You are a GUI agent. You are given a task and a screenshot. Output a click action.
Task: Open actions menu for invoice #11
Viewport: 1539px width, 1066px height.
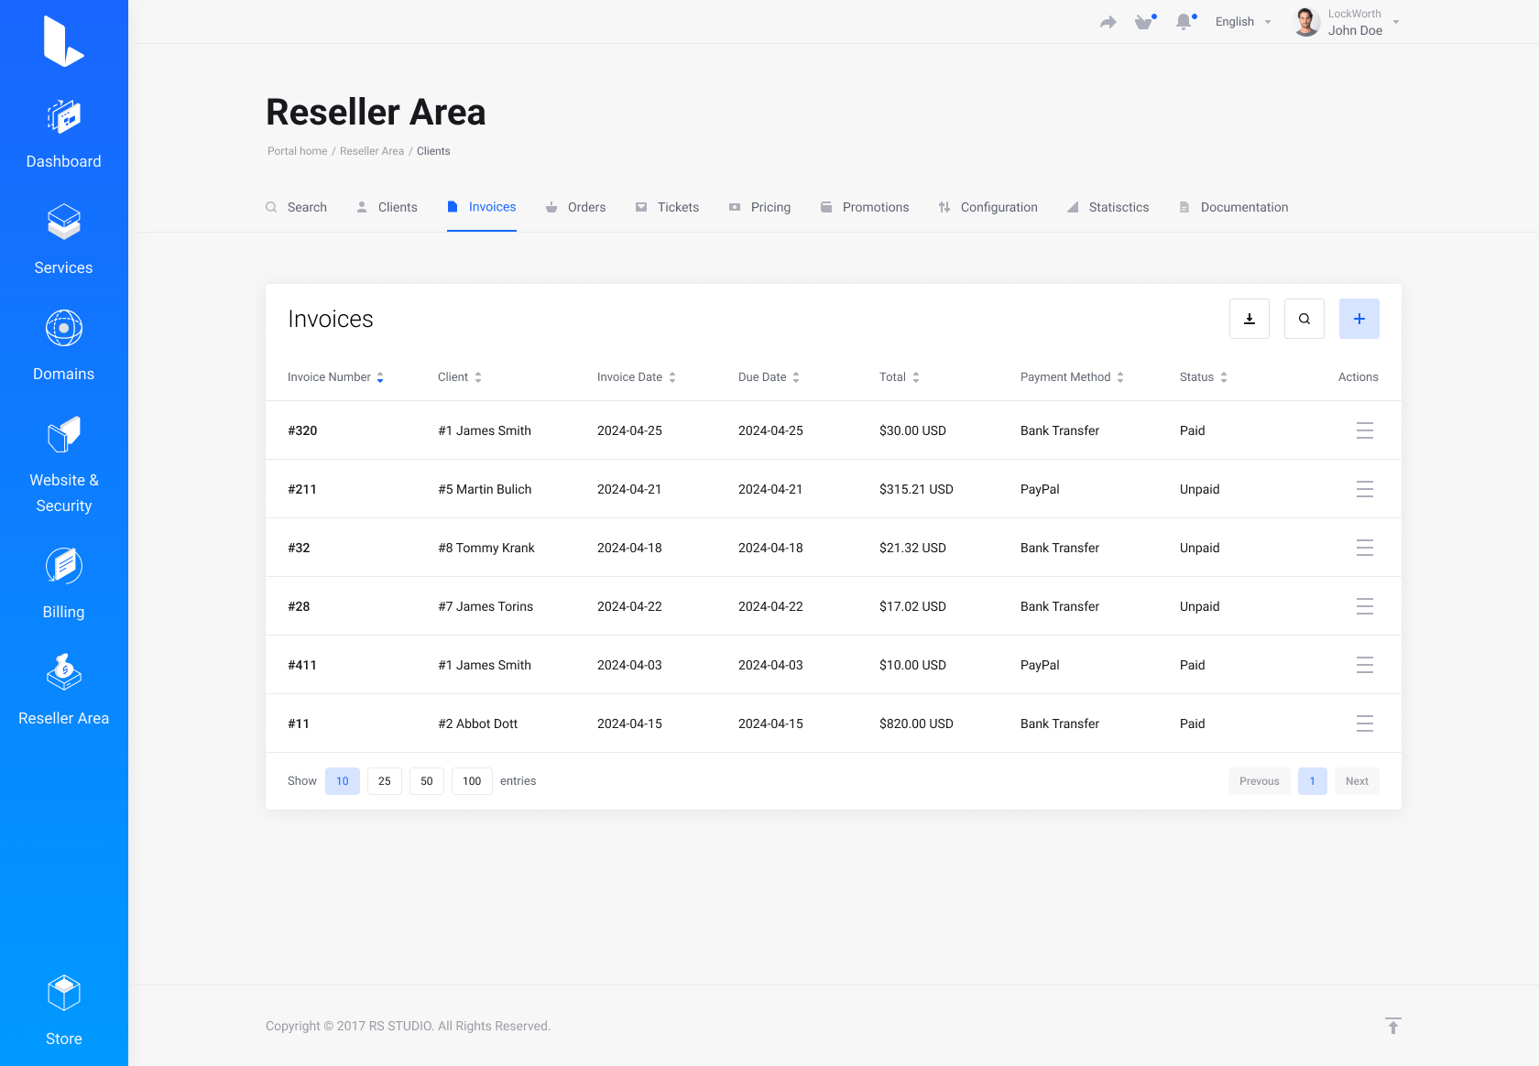coord(1365,723)
